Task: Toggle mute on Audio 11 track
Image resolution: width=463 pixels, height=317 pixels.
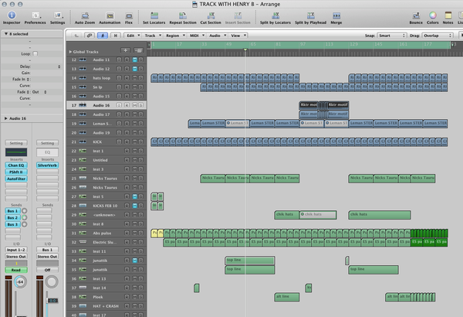Action: [x=134, y=60]
